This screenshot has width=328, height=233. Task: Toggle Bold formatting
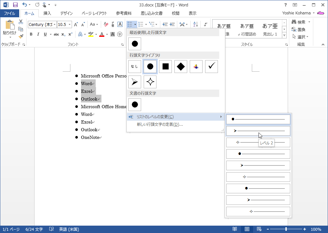click(x=31, y=34)
